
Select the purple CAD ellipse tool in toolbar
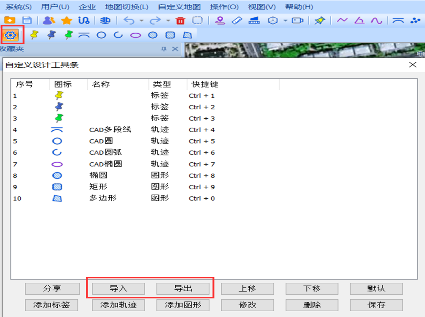point(135,35)
